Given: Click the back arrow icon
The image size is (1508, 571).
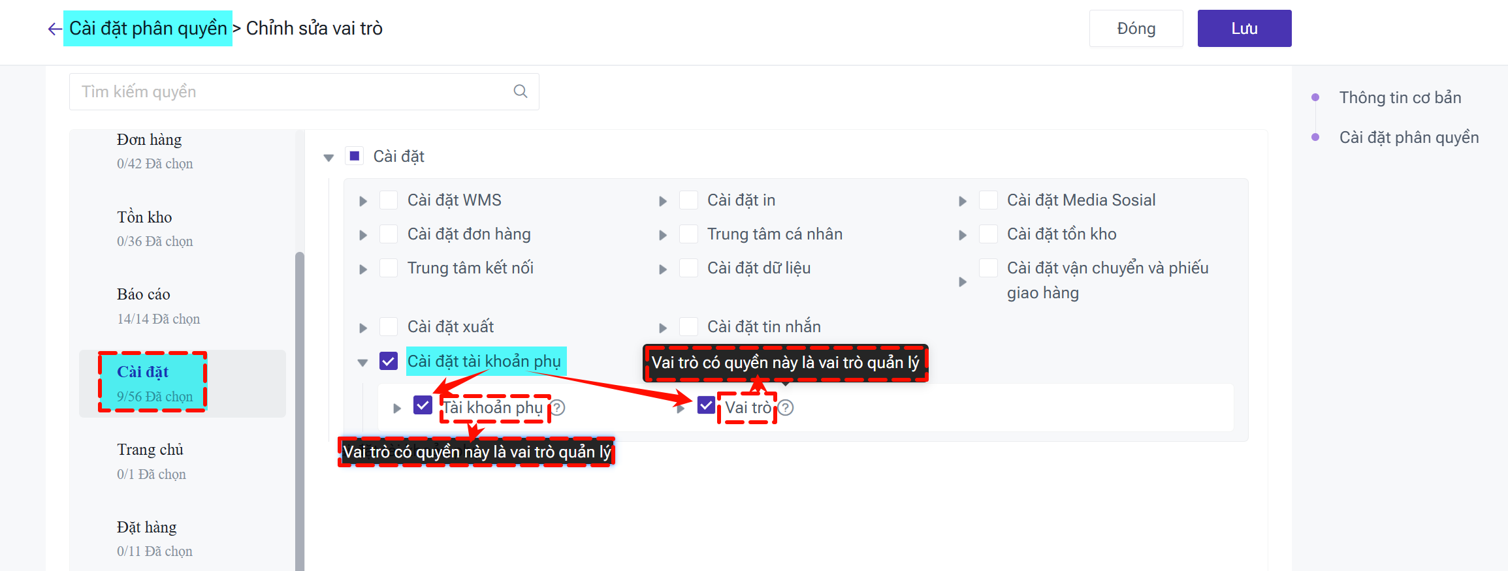Looking at the screenshot, I should (55, 29).
